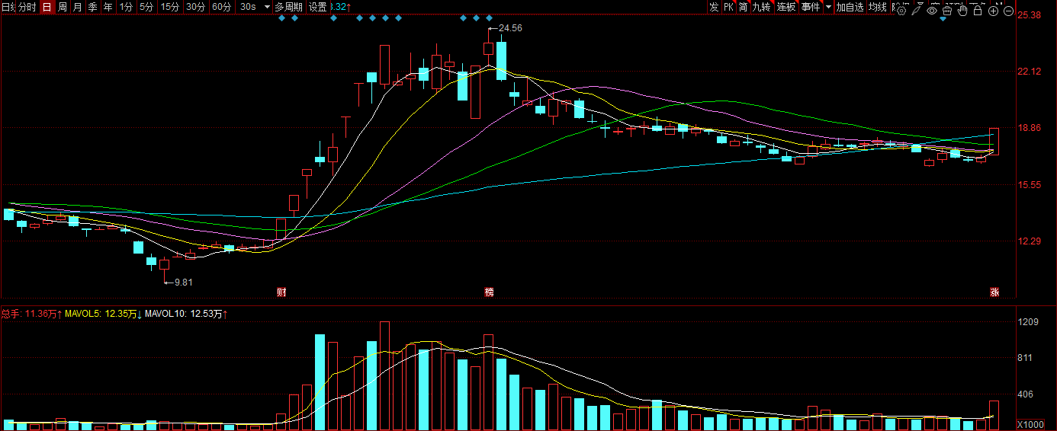
Task: Select the 1分 one-minute period
Action: (126, 7)
